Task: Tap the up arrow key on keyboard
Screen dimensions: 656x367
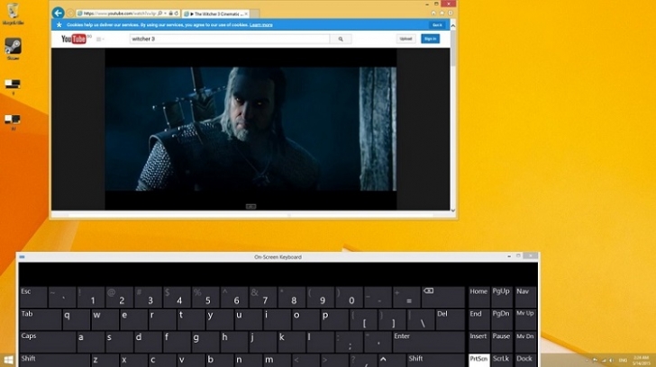Action: coord(393,361)
